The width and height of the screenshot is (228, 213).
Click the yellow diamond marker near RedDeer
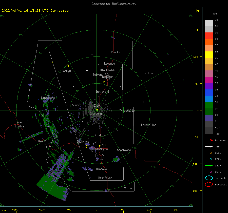(104, 82)
